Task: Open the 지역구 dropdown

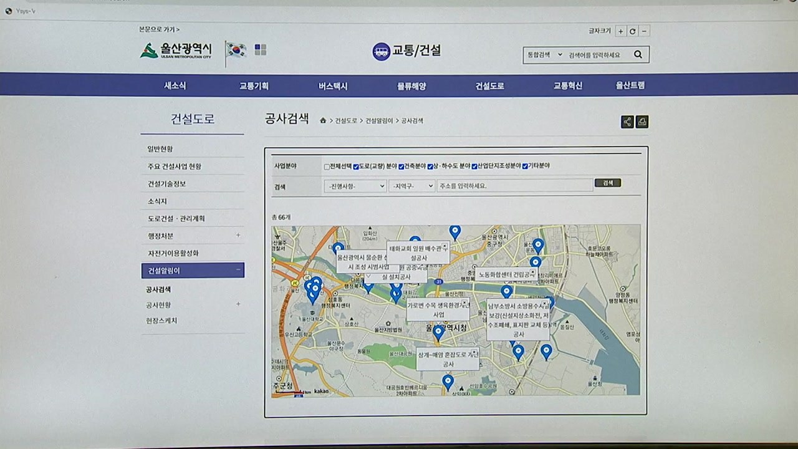Action: [x=411, y=186]
